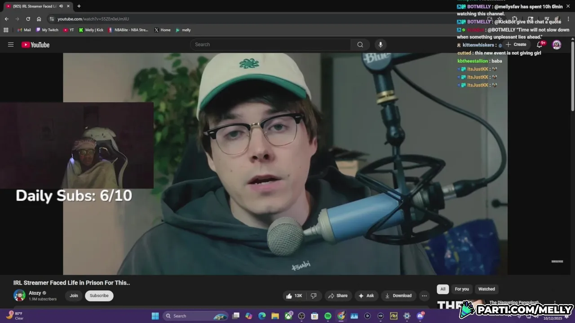Open browser home page button
The image size is (575, 323).
tap(39, 19)
